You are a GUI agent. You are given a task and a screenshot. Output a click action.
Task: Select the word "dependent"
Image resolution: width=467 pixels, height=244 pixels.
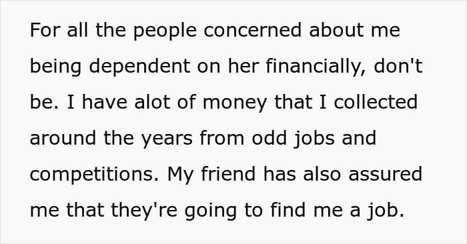click(x=139, y=67)
